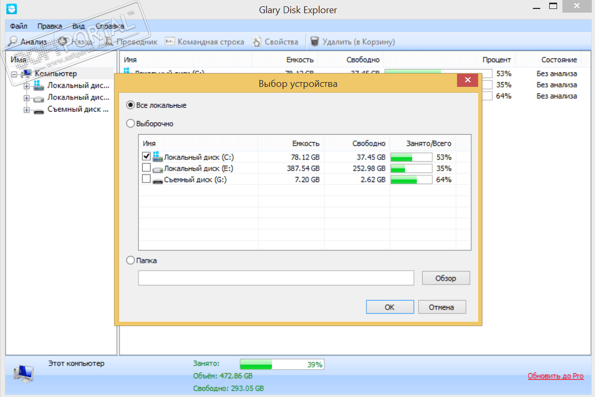Click the 2.62 GB free space cell
This screenshot has height=397, width=595.
coord(373,180)
